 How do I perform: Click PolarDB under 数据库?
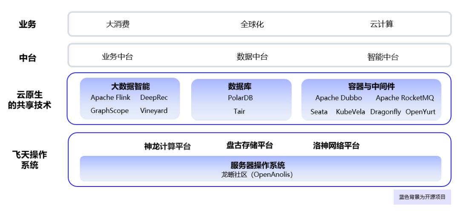click(241, 98)
